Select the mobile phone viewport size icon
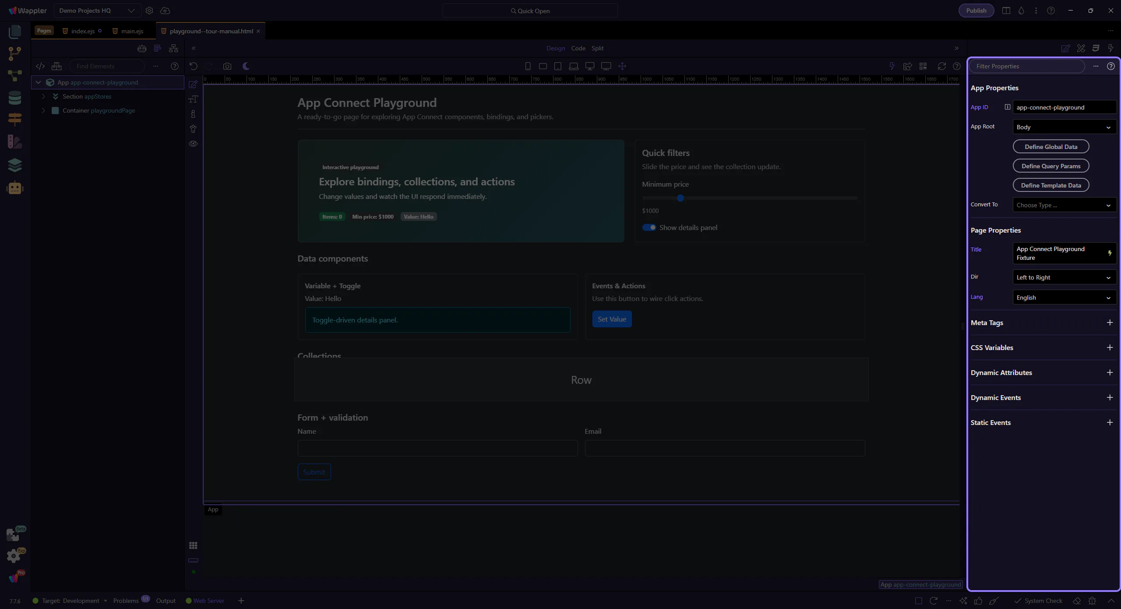This screenshot has width=1121, height=609. pos(528,66)
